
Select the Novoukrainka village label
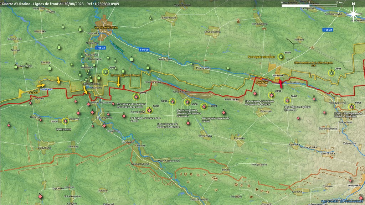coord(212,32)
